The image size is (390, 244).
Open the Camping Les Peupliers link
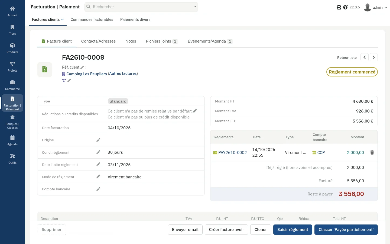[x=87, y=74]
